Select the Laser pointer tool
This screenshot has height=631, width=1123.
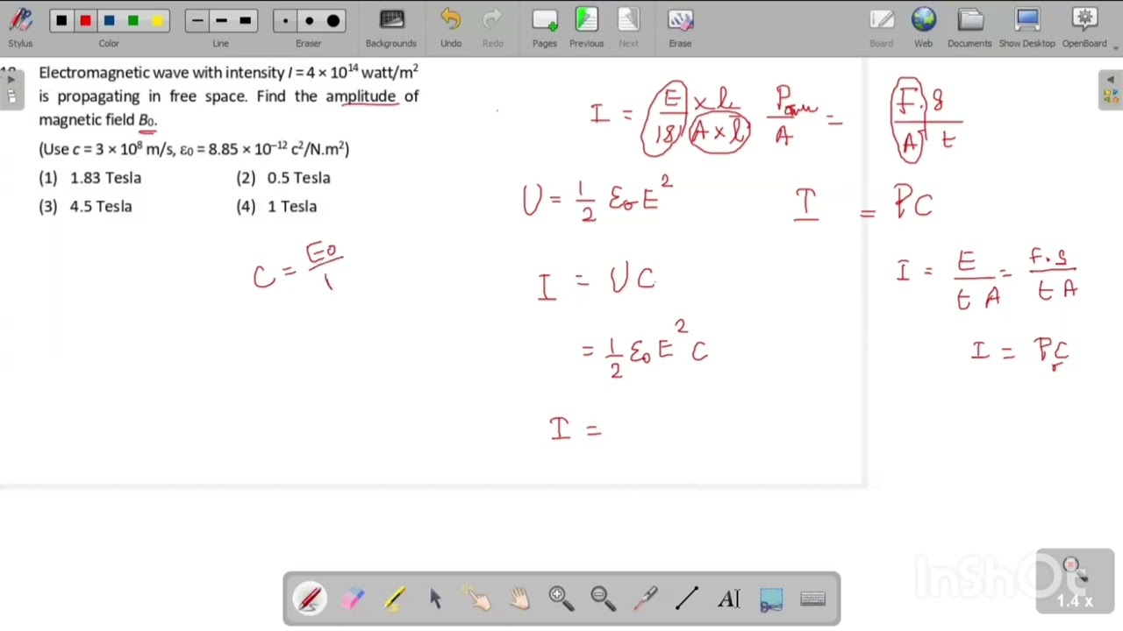(646, 599)
